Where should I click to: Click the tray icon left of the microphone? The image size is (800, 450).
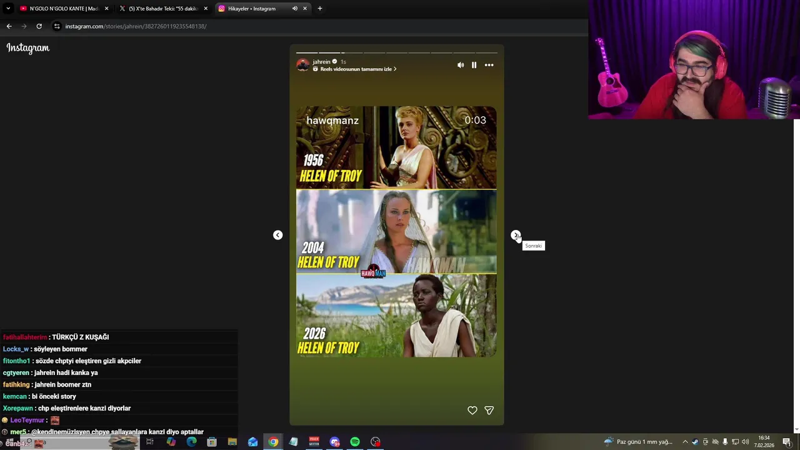[715, 442]
